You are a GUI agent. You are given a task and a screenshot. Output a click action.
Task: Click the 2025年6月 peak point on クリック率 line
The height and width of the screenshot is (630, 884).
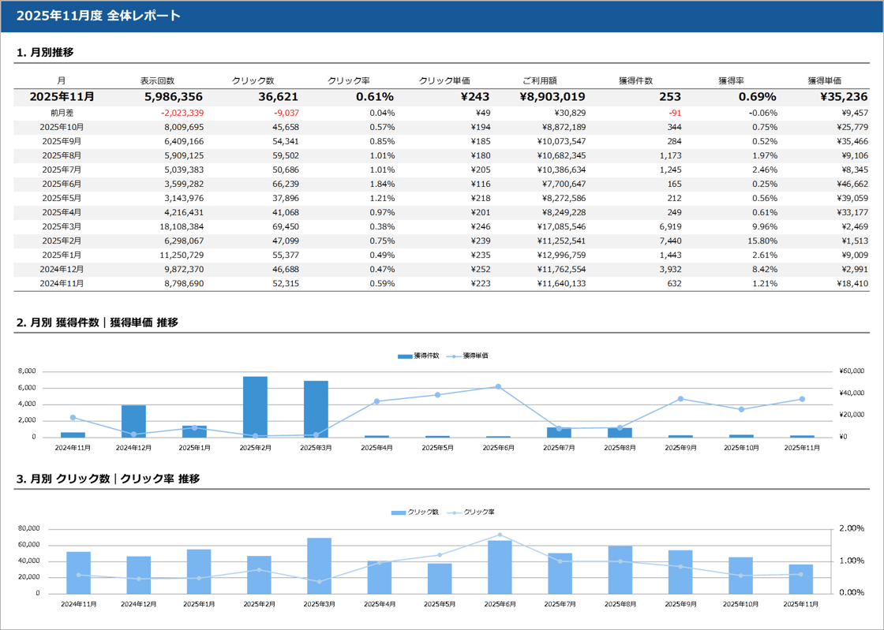pos(500,535)
